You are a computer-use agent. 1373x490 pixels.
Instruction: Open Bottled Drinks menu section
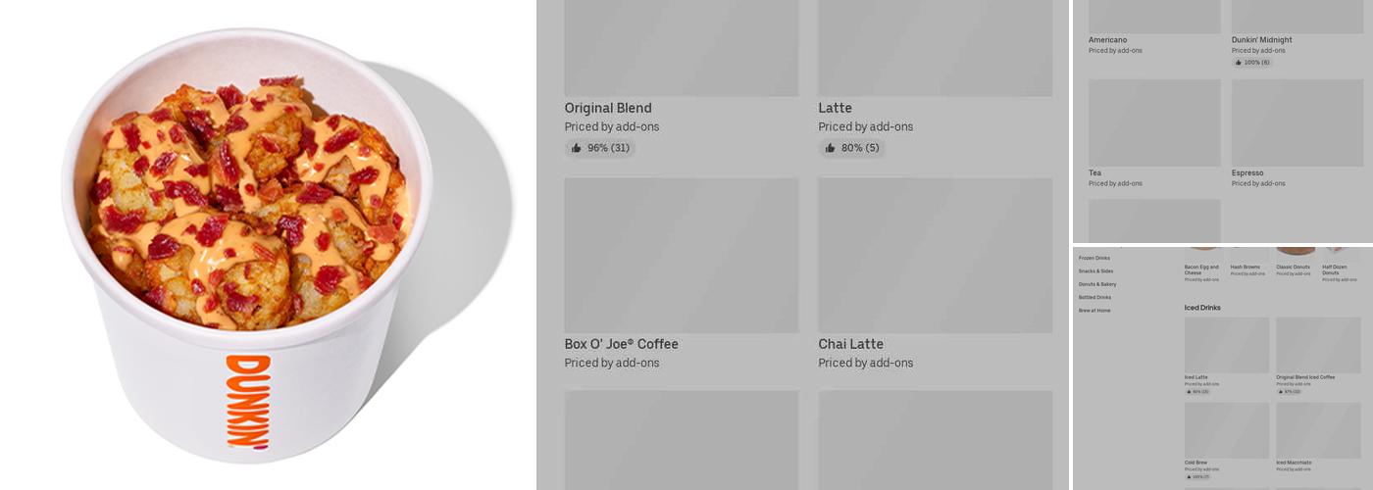[1094, 297]
